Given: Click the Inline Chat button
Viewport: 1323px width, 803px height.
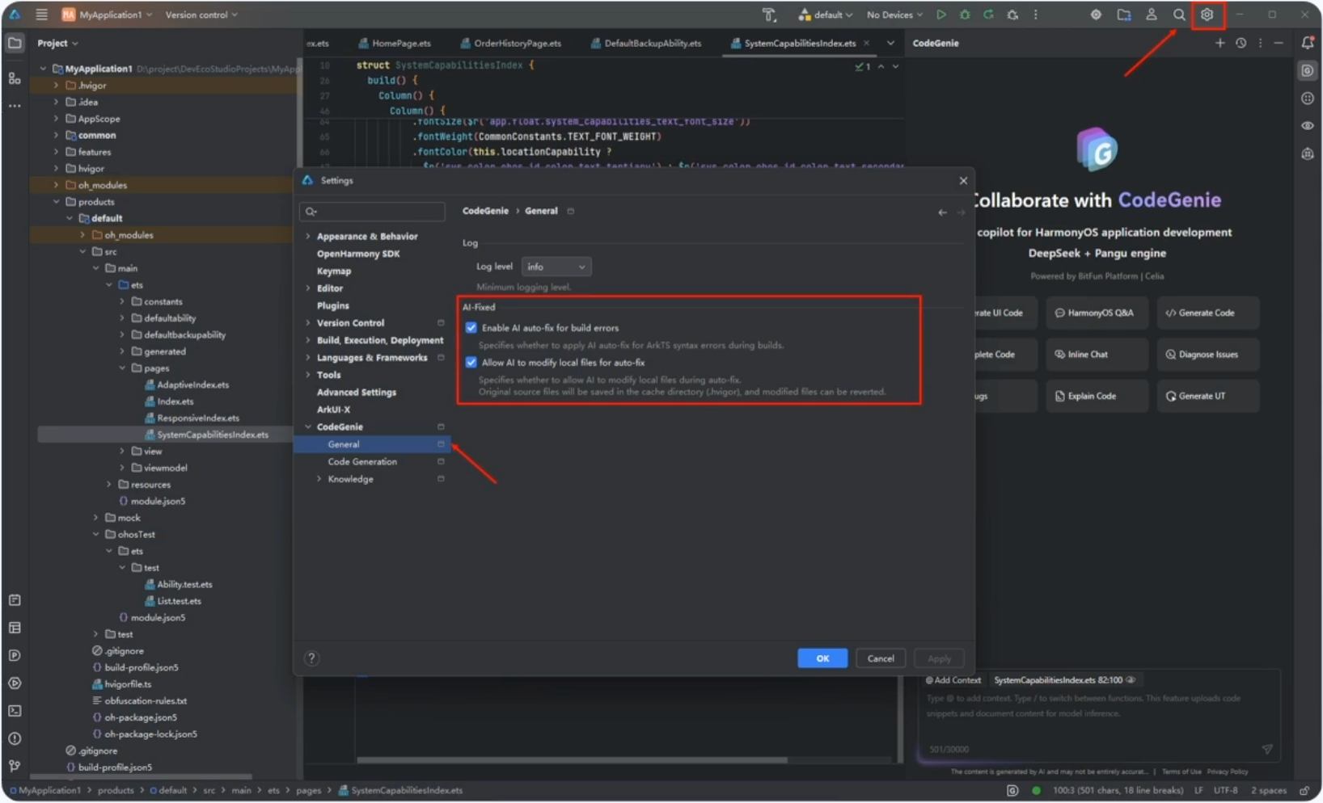Looking at the screenshot, I should click(x=1097, y=355).
